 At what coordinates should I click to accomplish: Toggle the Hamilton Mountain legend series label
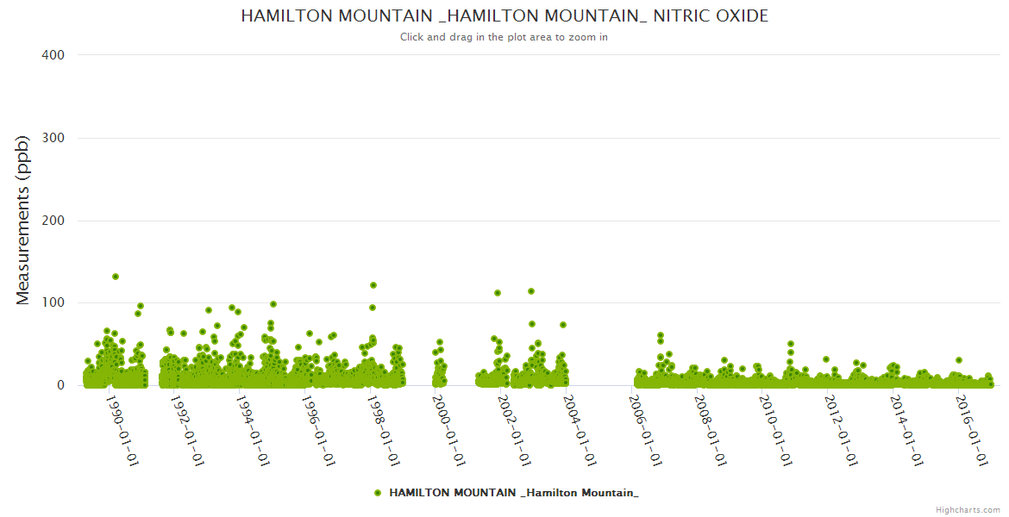[x=514, y=493]
